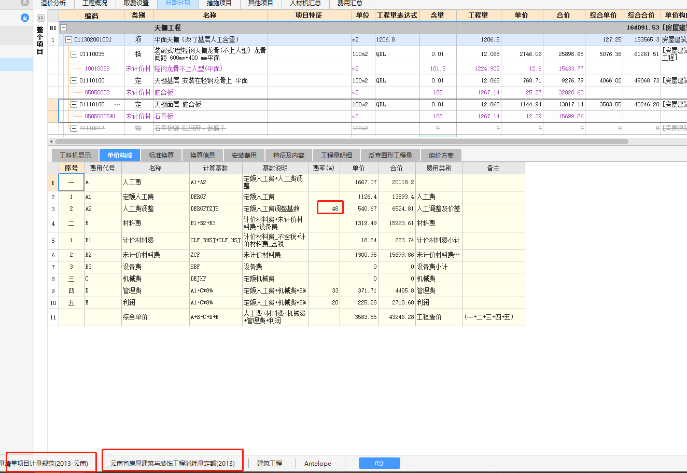
Task: Collapse the 01110035 quota row
Action: point(74,54)
